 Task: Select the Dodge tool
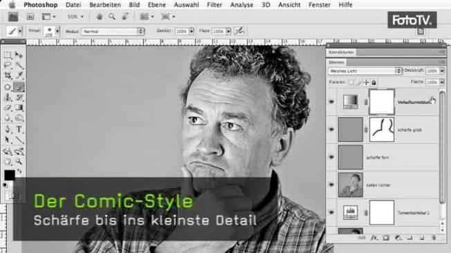[x=19, y=118]
